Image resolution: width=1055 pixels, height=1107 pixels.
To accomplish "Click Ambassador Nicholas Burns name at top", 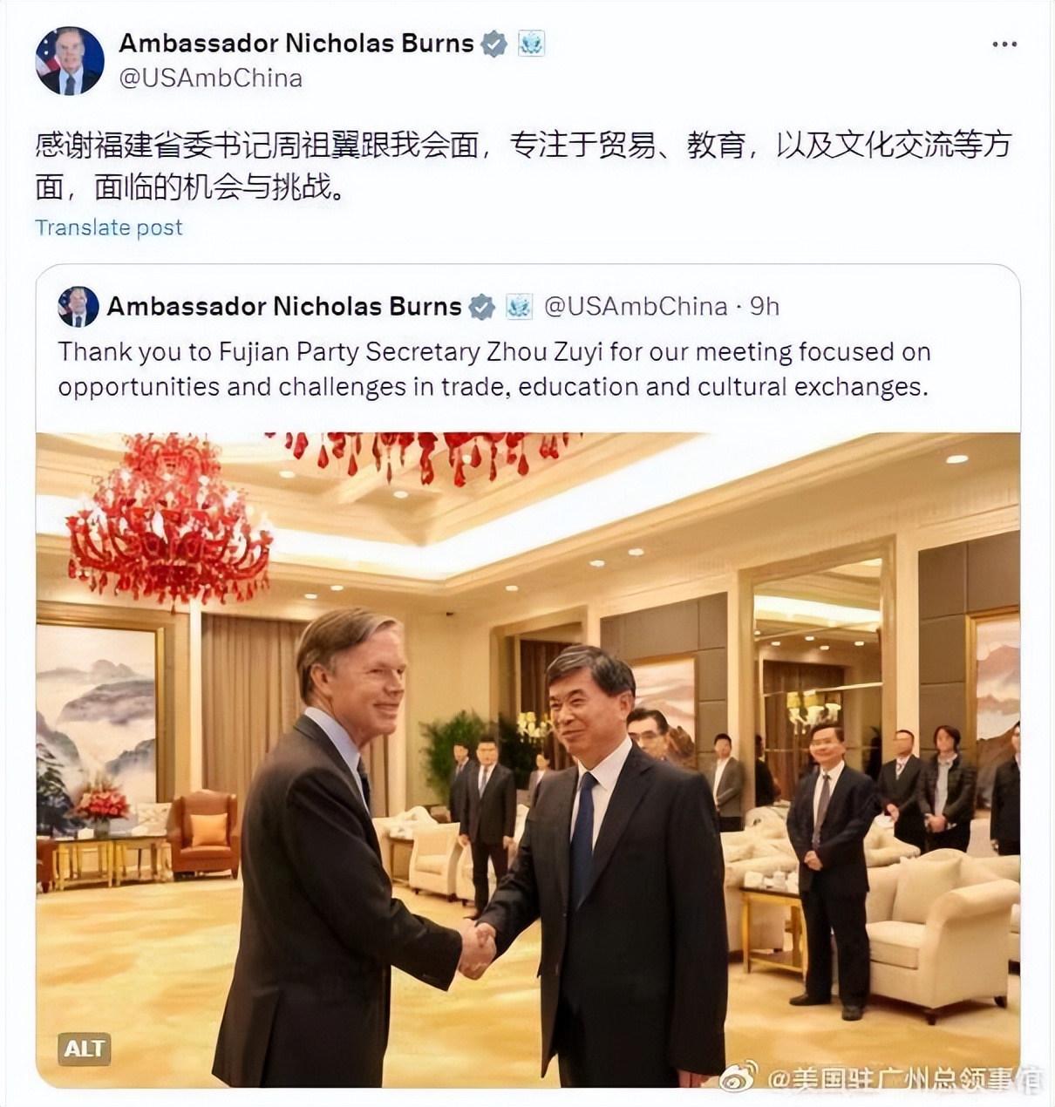I will [x=296, y=43].
